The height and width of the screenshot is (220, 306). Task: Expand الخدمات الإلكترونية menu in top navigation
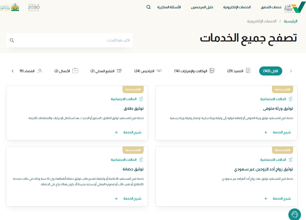(237, 7)
